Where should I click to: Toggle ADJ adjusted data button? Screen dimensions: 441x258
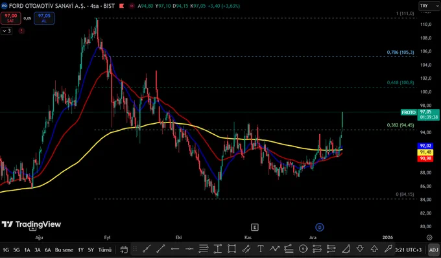(434, 250)
